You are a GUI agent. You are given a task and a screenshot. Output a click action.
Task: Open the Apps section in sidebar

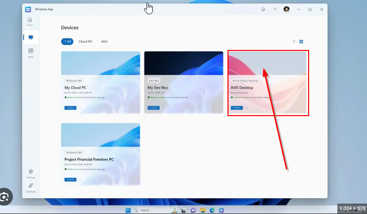tap(31, 53)
